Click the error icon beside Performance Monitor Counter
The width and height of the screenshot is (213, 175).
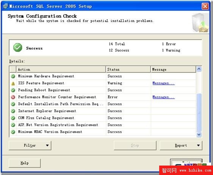click(13, 97)
